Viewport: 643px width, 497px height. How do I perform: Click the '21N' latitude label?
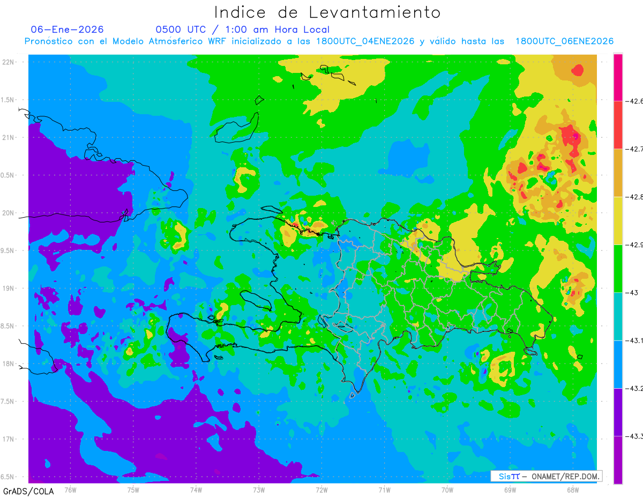pos(8,138)
